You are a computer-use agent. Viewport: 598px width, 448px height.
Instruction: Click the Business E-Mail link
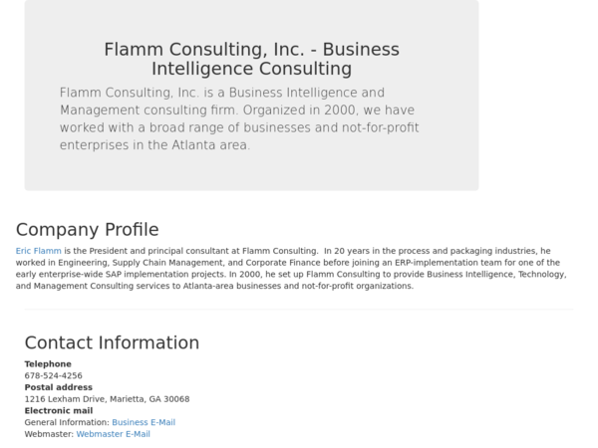[x=143, y=422]
